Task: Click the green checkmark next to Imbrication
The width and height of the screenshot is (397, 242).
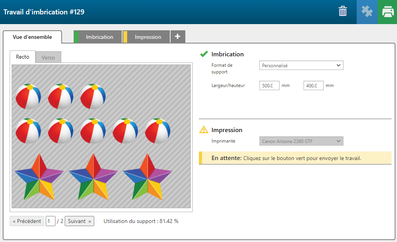Action: pyautogui.click(x=204, y=54)
